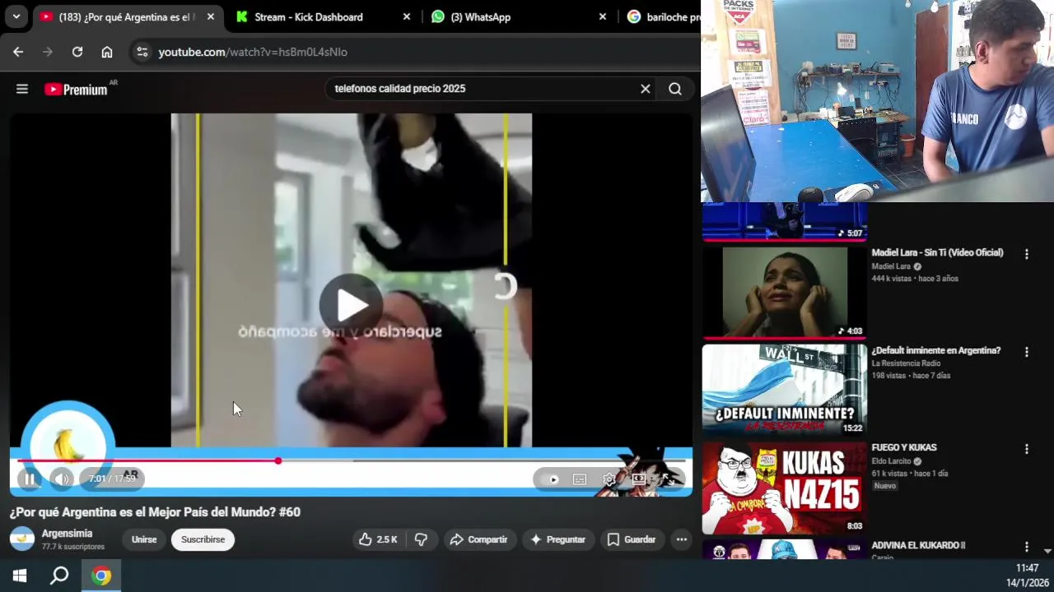
Task: Click the Preguntar button
Action: (558, 539)
